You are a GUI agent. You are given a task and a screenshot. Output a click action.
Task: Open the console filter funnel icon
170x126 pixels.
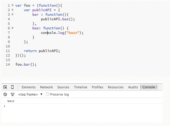13,94
